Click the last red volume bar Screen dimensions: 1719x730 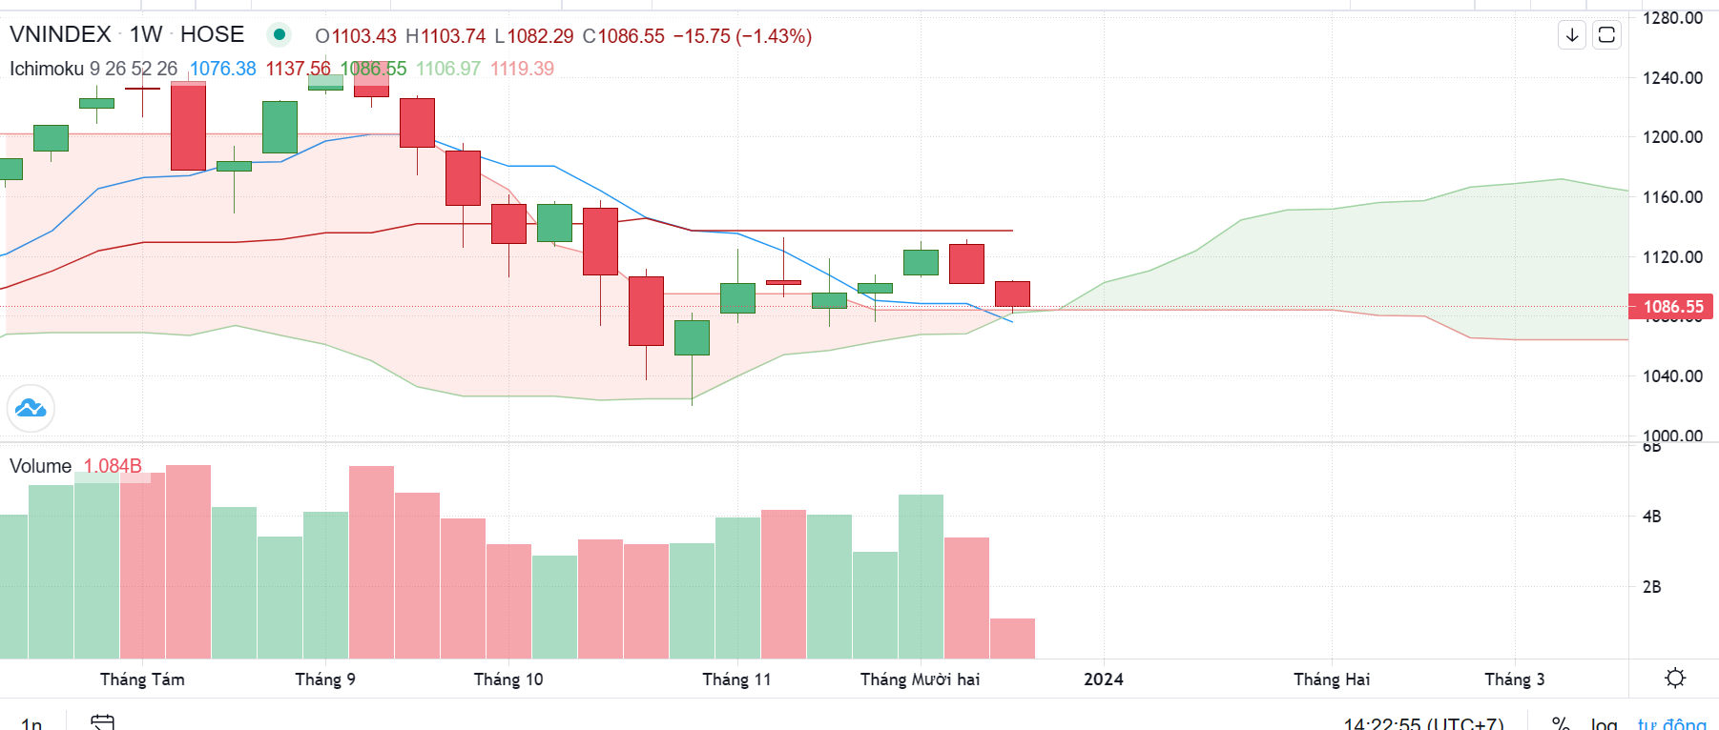[x=1012, y=639]
